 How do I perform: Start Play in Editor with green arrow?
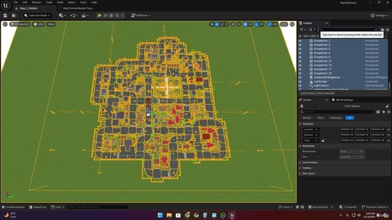pos(99,15)
